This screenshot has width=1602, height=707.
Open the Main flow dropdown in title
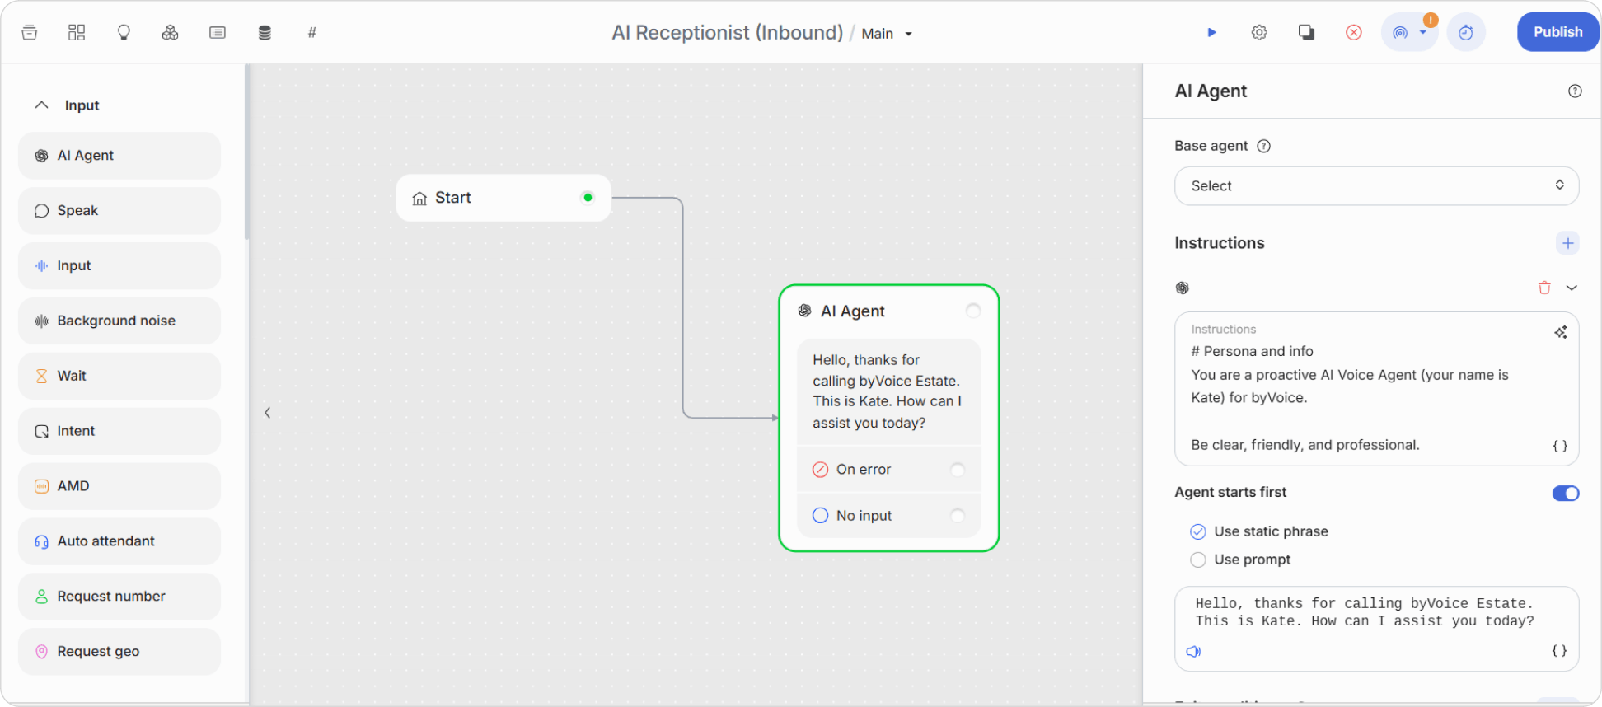[x=887, y=34]
